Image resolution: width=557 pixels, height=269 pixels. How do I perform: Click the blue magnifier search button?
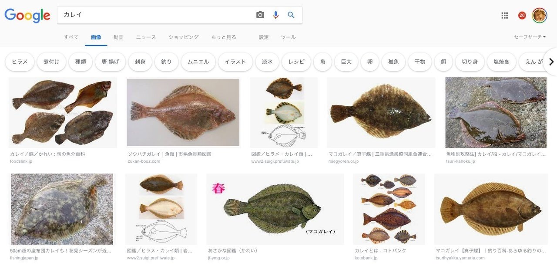[x=291, y=15]
